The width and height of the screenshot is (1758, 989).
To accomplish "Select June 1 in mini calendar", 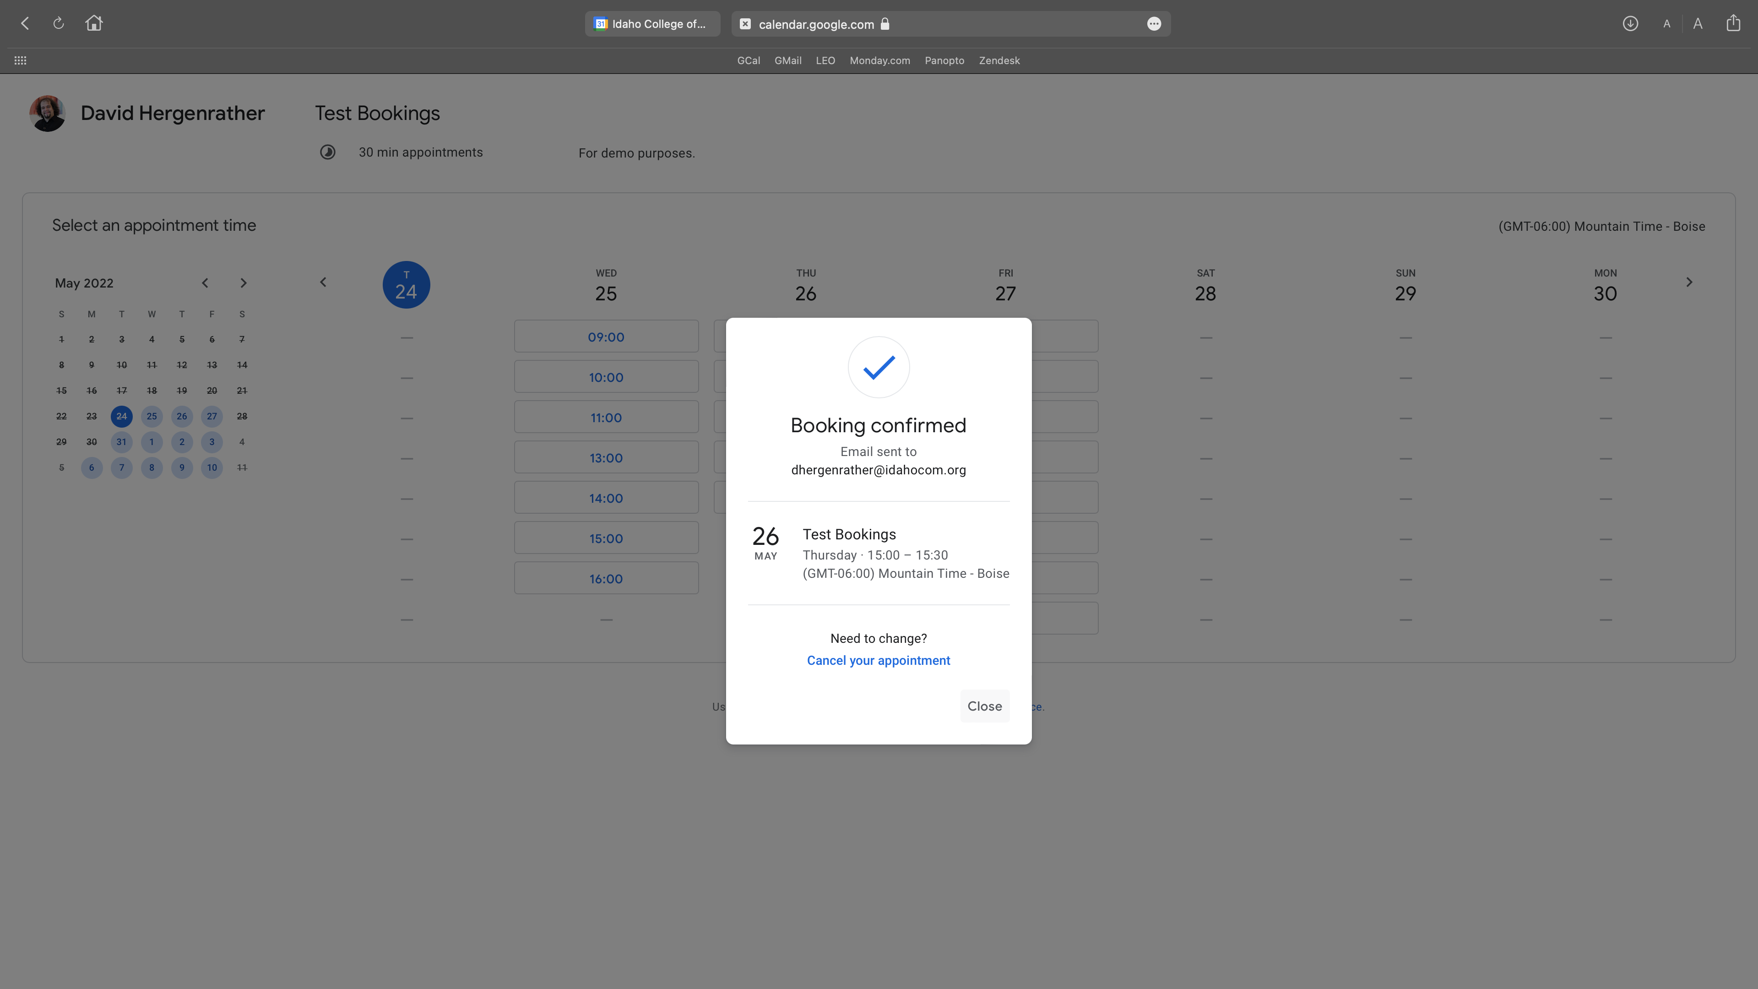I will pyautogui.click(x=152, y=441).
